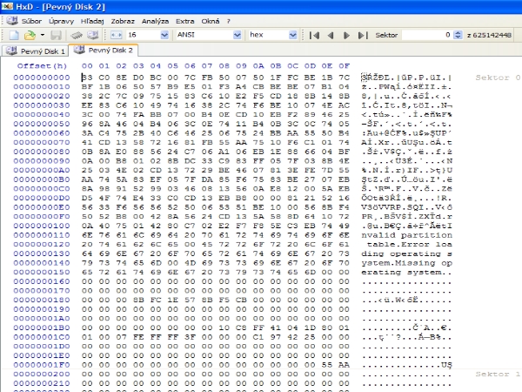Screen dimensions: 522x392
Task: Click the 08 column header
Action: [x=224, y=66]
